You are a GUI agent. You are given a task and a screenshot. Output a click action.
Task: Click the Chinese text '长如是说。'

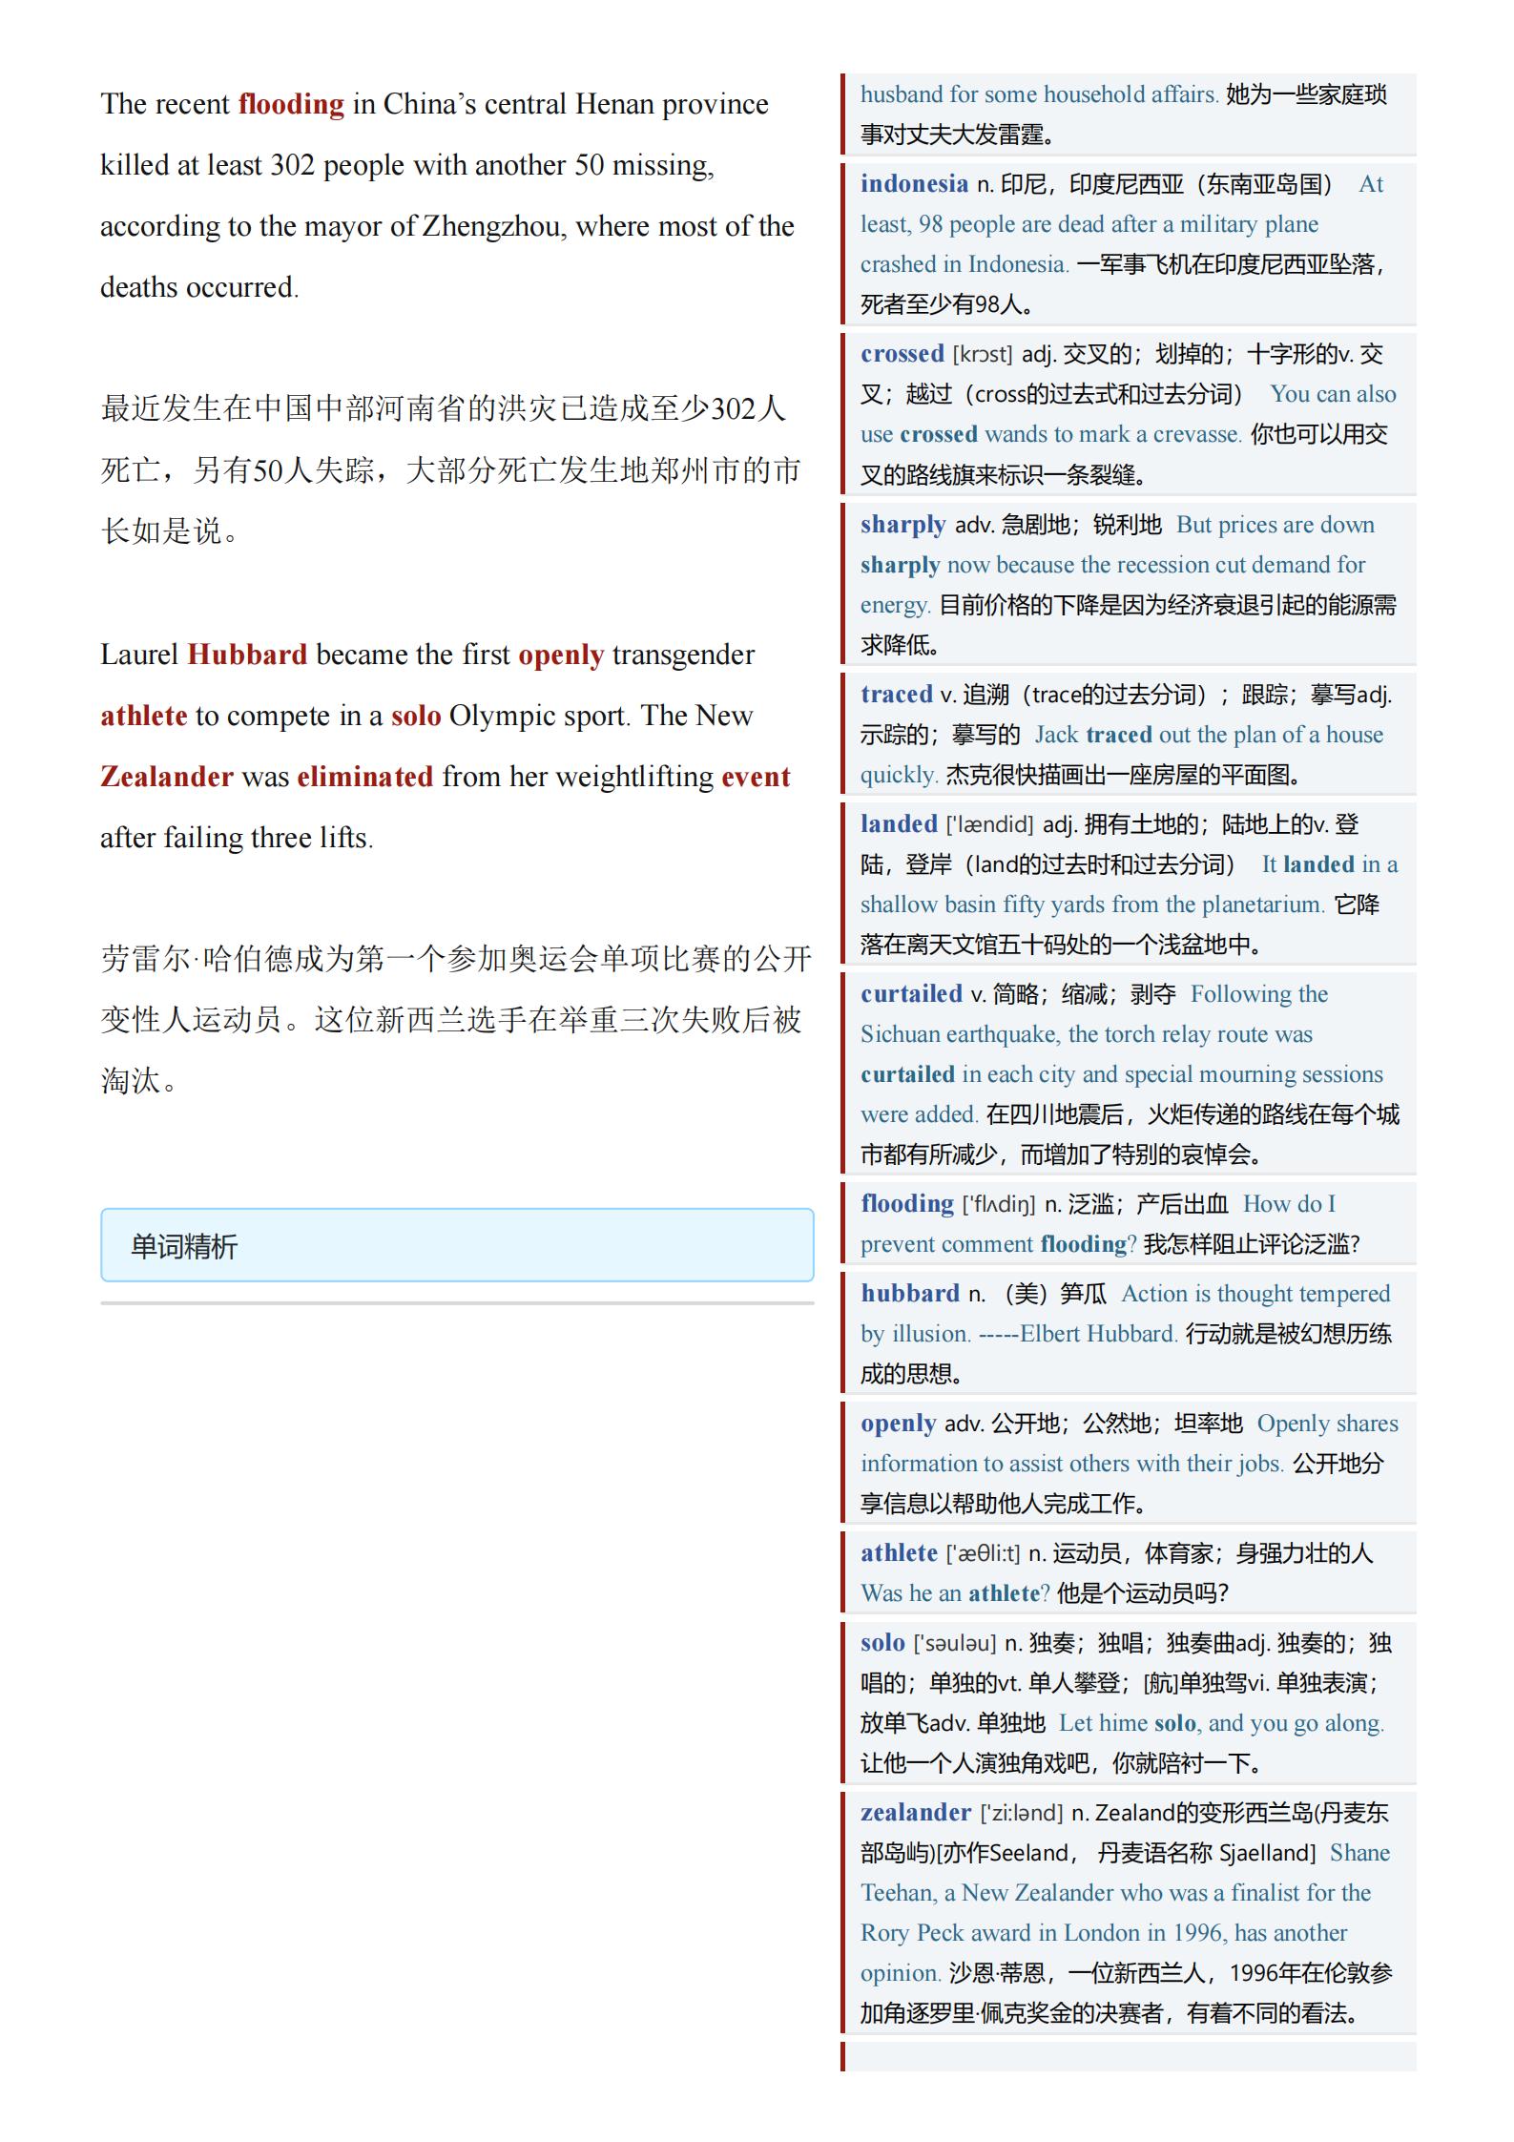[x=170, y=530]
